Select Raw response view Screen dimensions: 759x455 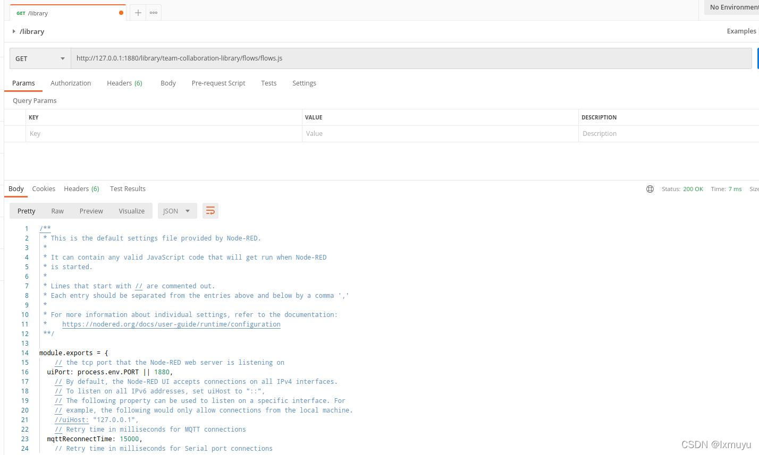coord(57,211)
